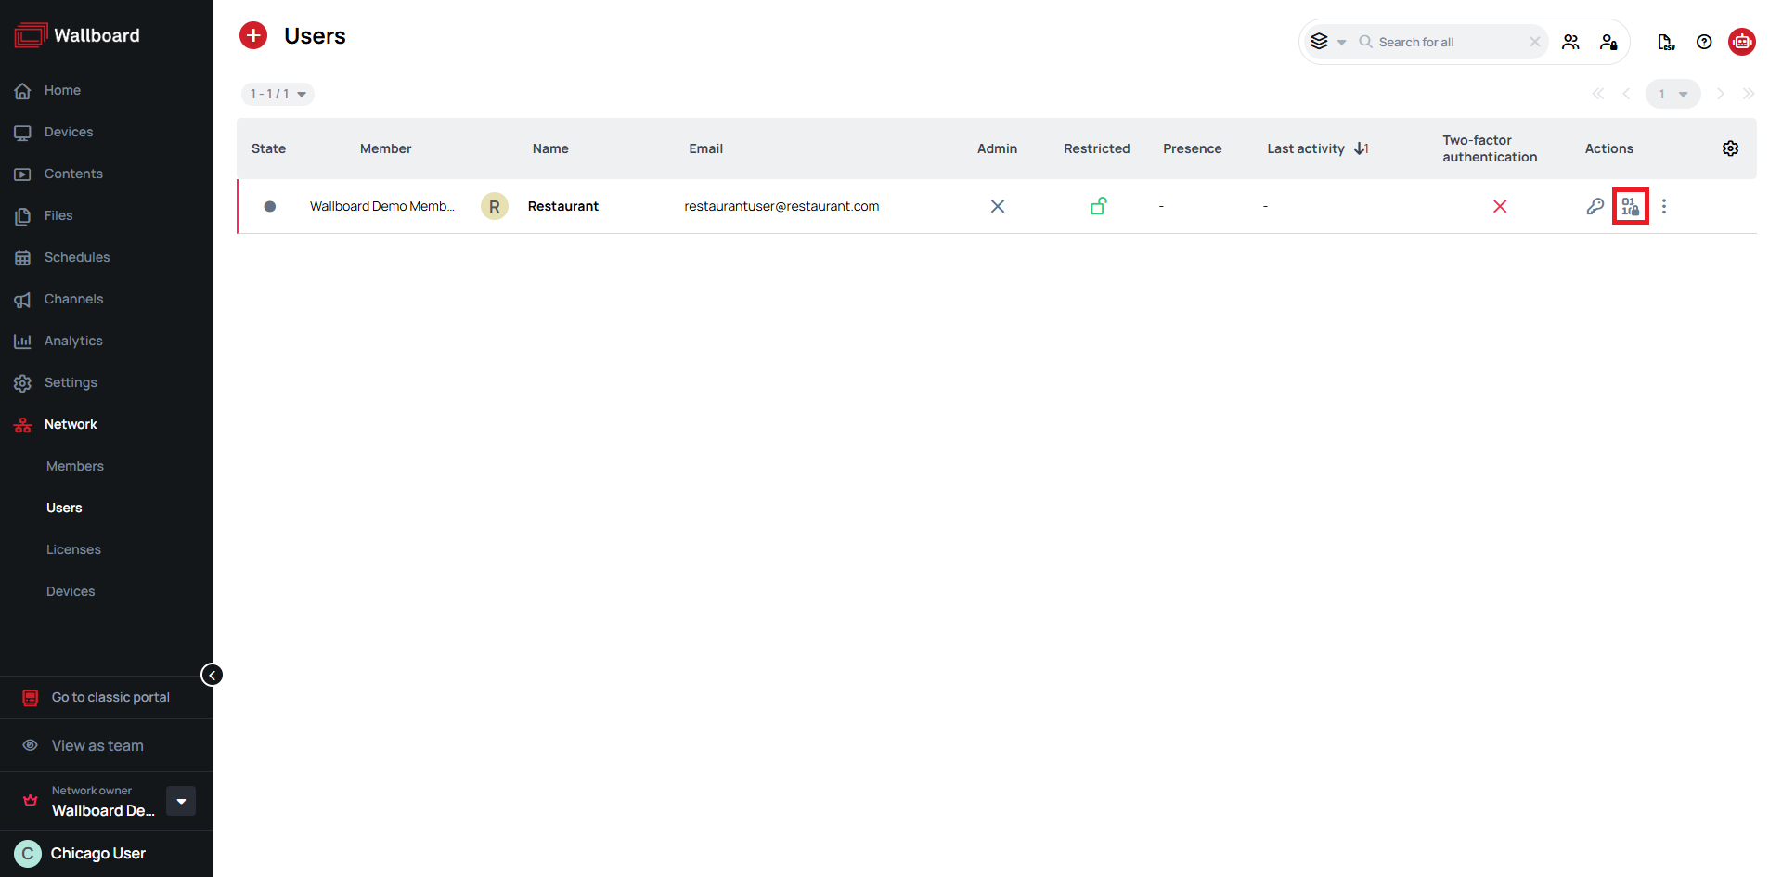The image size is (1782, 877).
Task: Go to Licenses in the sidebar
Action: 73,549
